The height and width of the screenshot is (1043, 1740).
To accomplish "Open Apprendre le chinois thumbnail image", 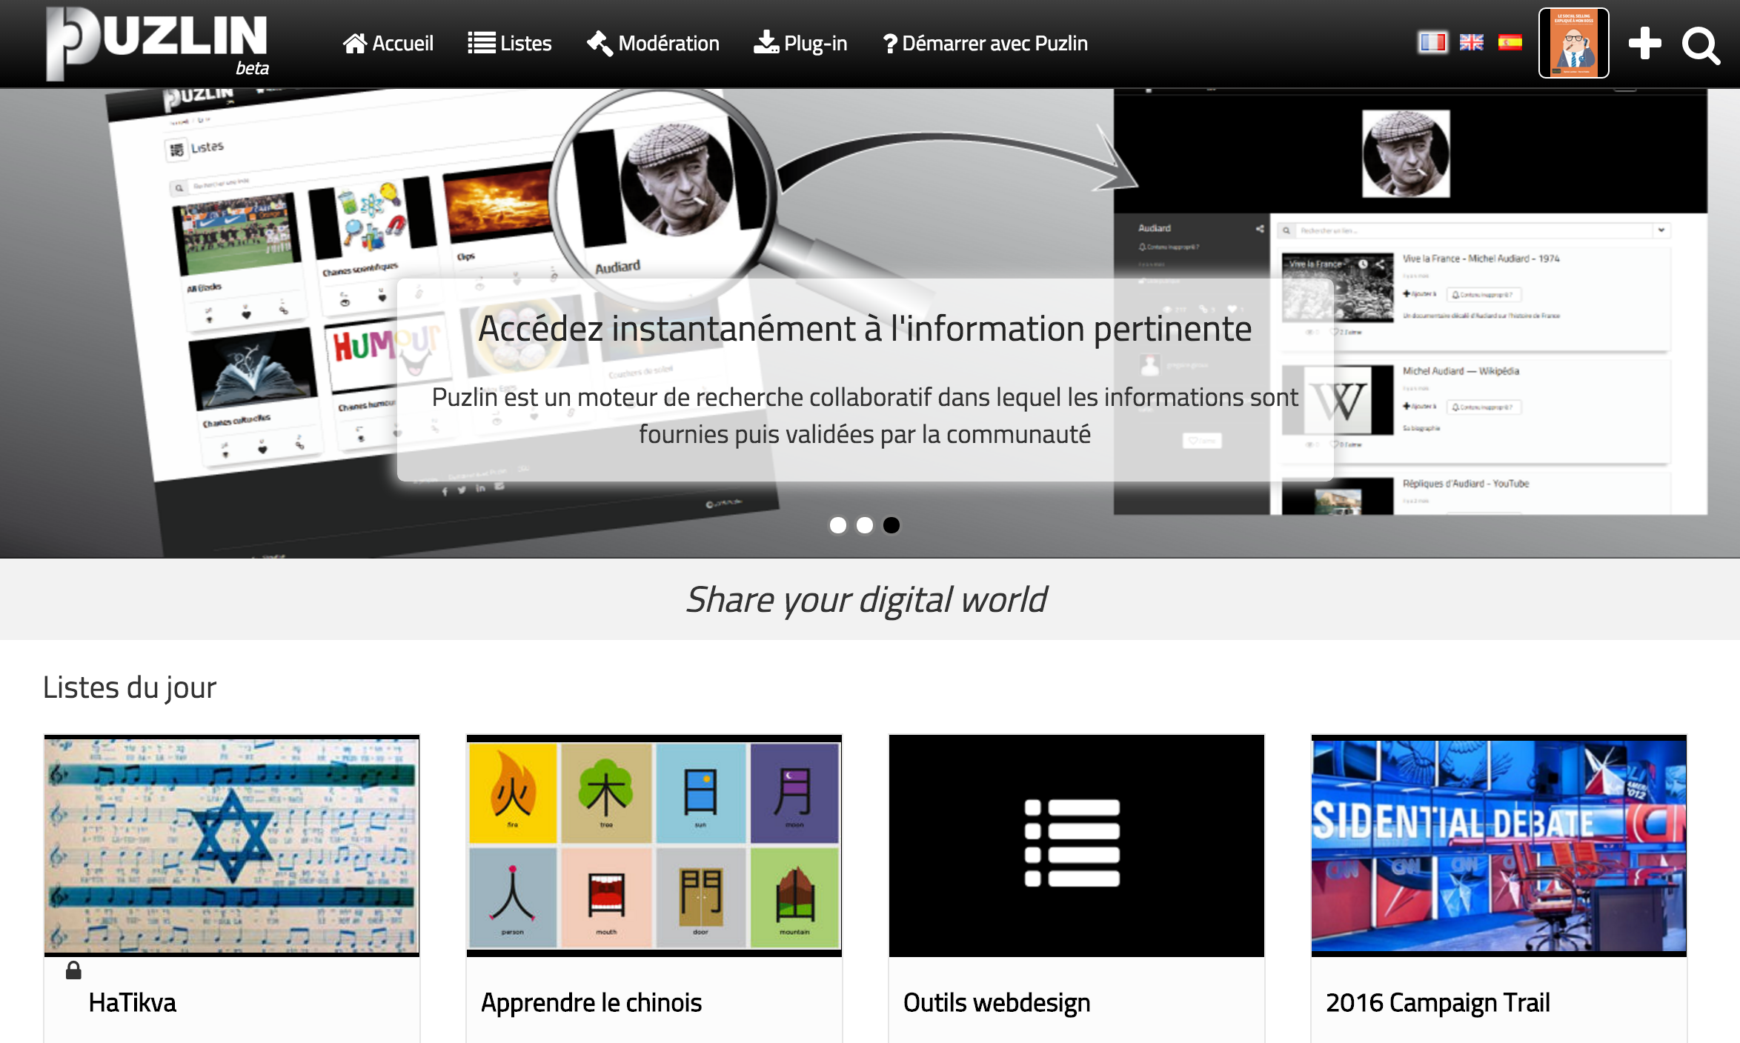I will [x=654, y=845].
